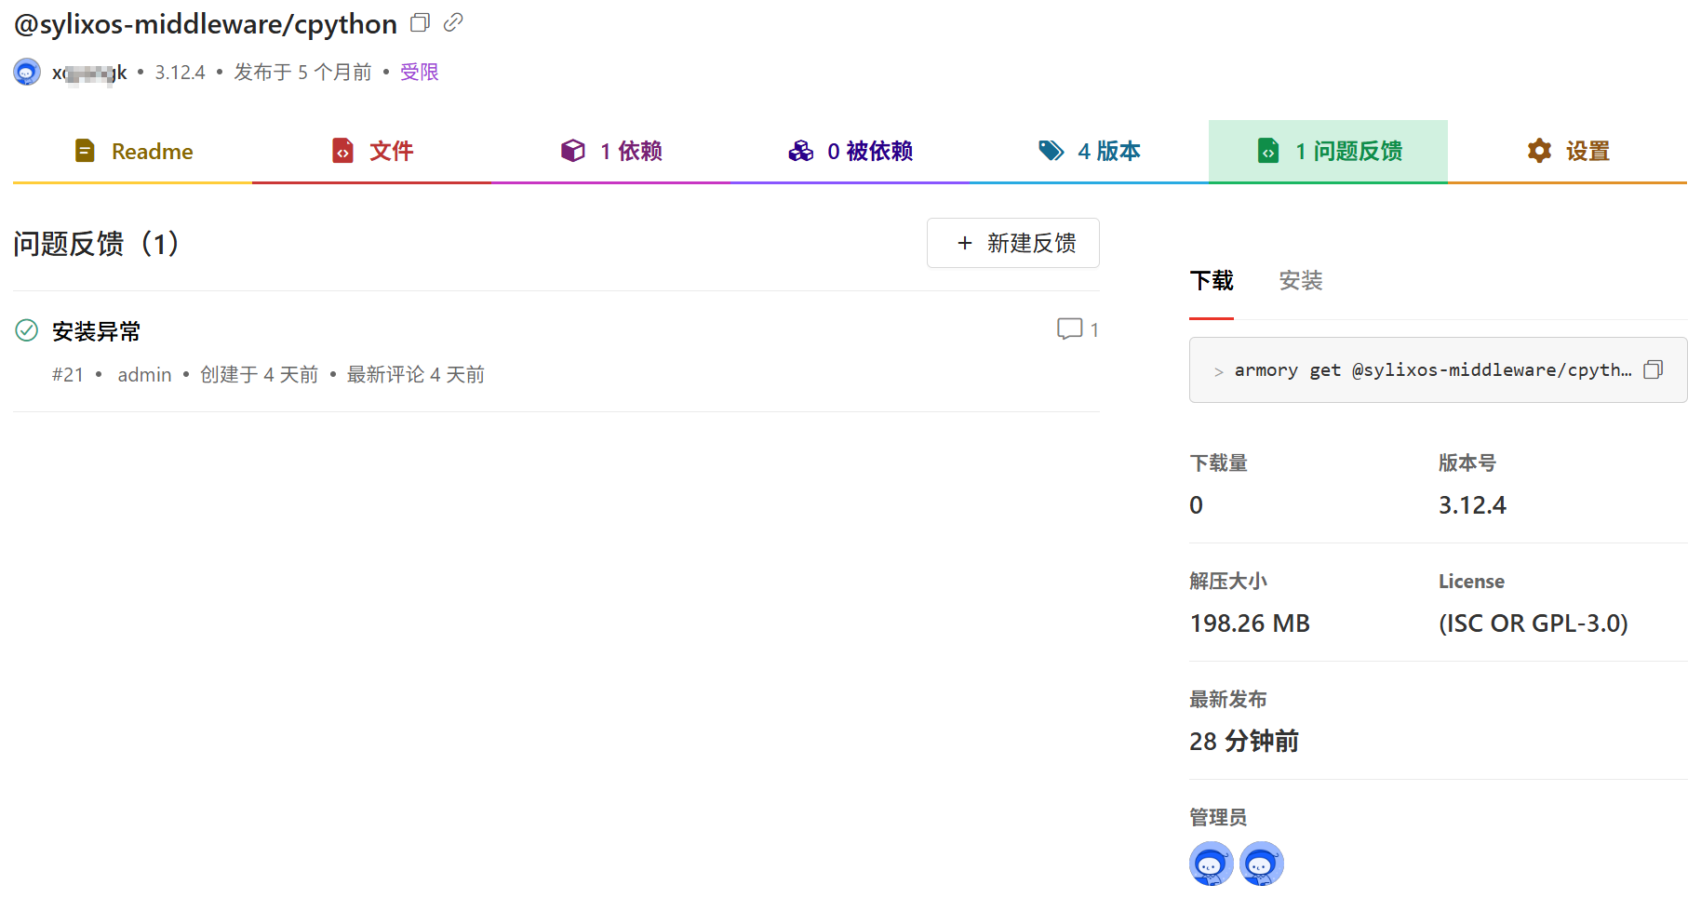Switch to the 文件 tab
The width and height of the screenshot is (1701, 898).
click(372, 151)
